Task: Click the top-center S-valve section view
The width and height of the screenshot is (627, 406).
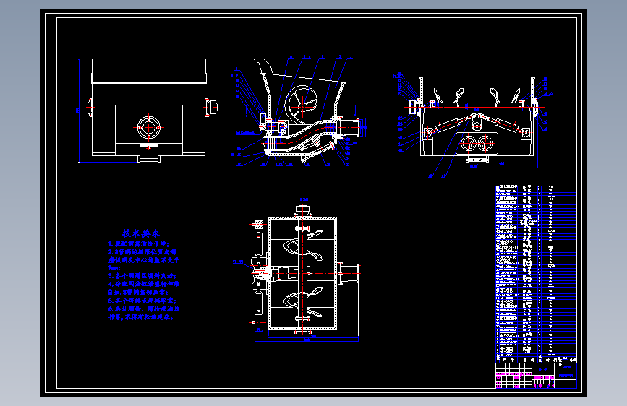Action: click(x=298, y=111)
